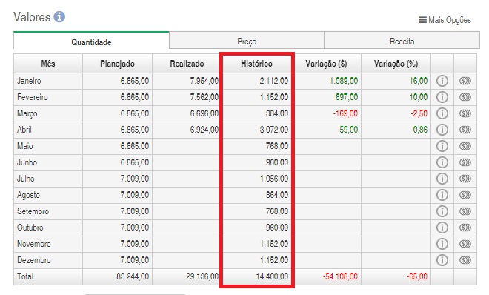Click the coins icon in Janeiro row
The width and height of the screenshot is (489, 295).
(465, 81)
